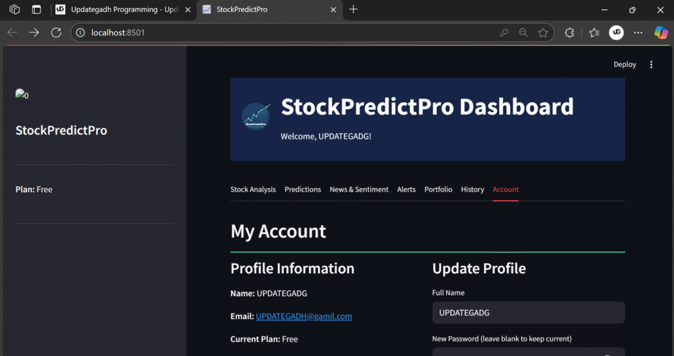The width and height of the screenshot is (674, 356).
Task: Click the Full Name field label
Action: (448, 293)
